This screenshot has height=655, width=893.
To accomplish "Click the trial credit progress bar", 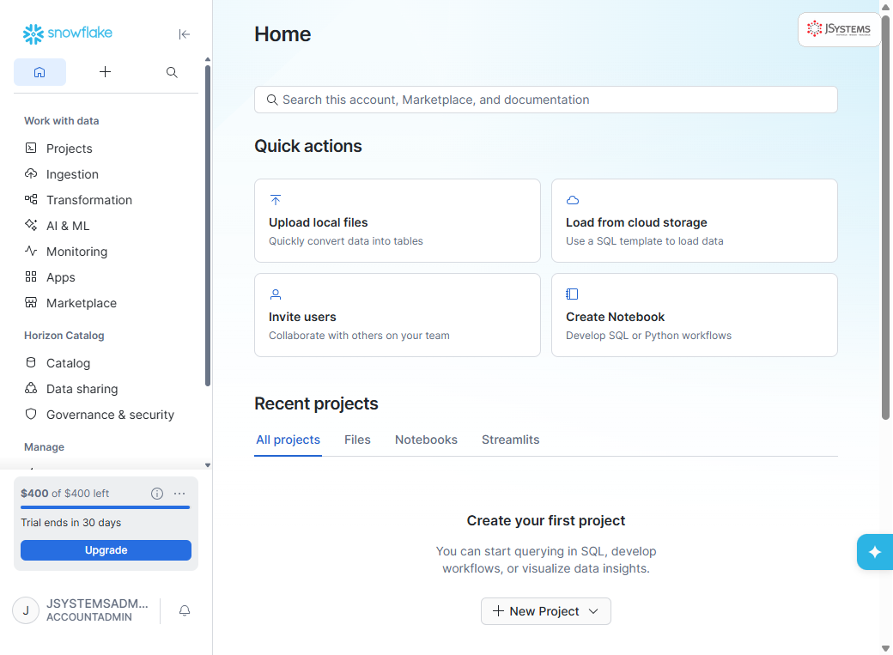I will [x=106, y=506].
